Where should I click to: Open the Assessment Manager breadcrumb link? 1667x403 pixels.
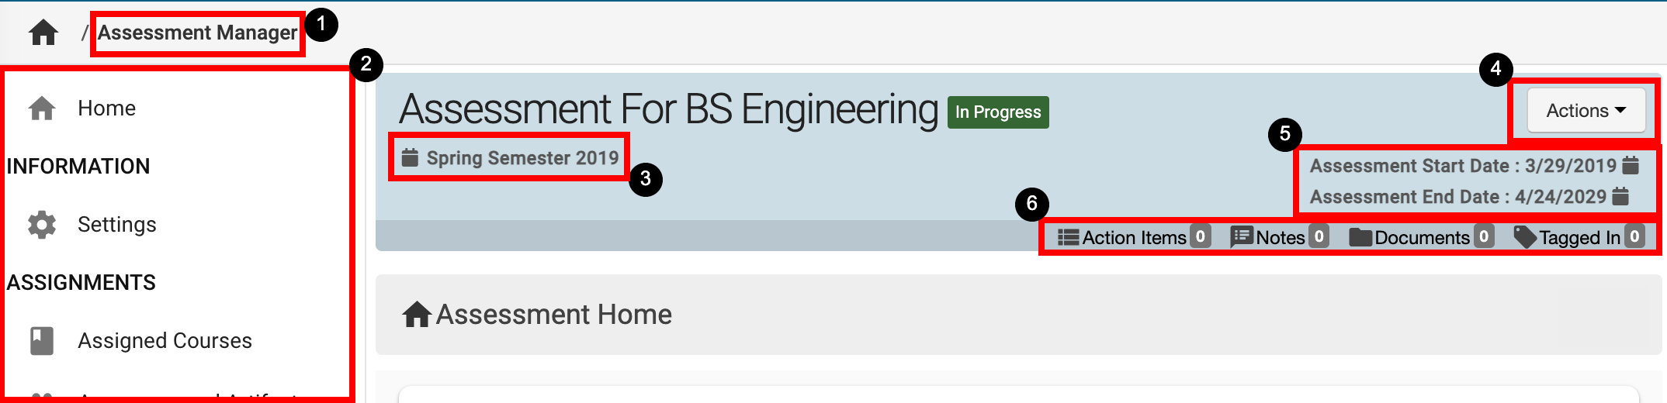click(x=197, y=33)
